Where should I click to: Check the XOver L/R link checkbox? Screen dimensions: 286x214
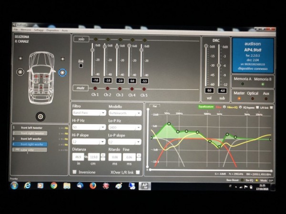pos(138,172)
